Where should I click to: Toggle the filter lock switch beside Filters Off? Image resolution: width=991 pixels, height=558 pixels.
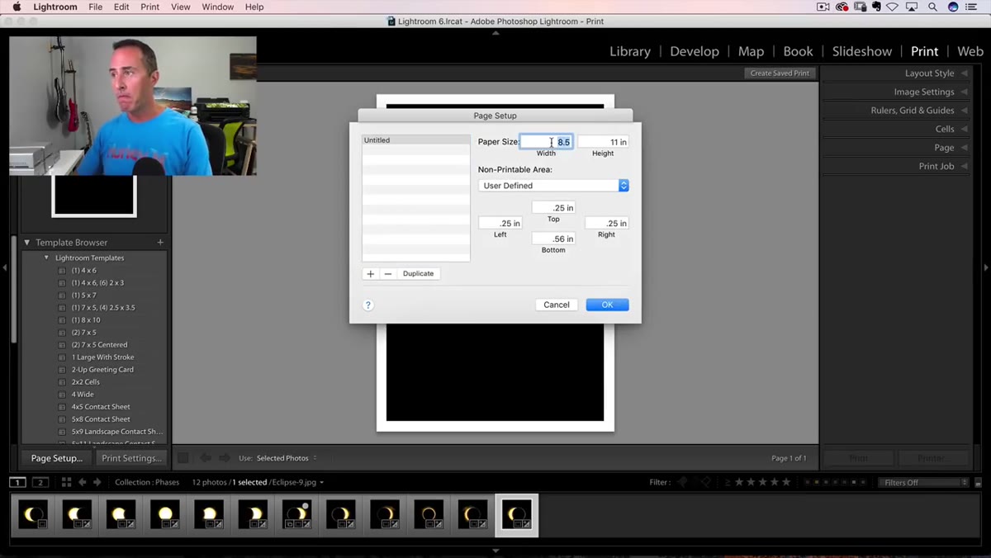click(x=978, y=483)
